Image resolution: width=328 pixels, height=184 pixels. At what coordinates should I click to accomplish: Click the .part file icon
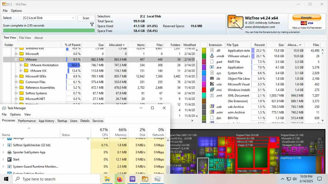(x=212, y=62)
